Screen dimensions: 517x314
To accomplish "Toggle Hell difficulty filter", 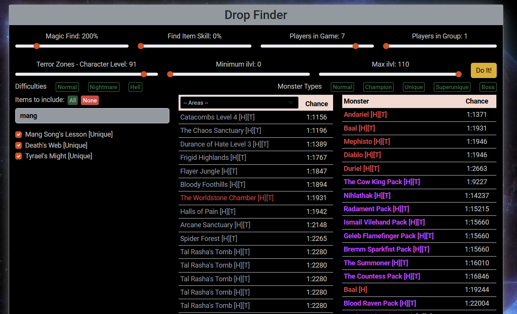I will [x=135, y=87].
